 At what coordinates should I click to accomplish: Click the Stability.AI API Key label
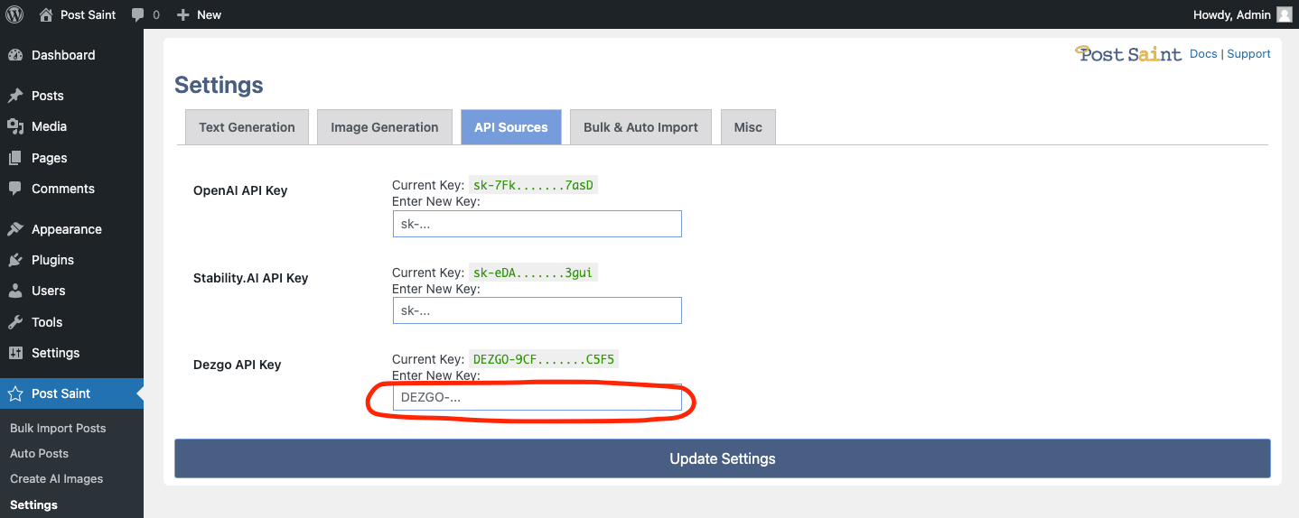pos(251,278)
